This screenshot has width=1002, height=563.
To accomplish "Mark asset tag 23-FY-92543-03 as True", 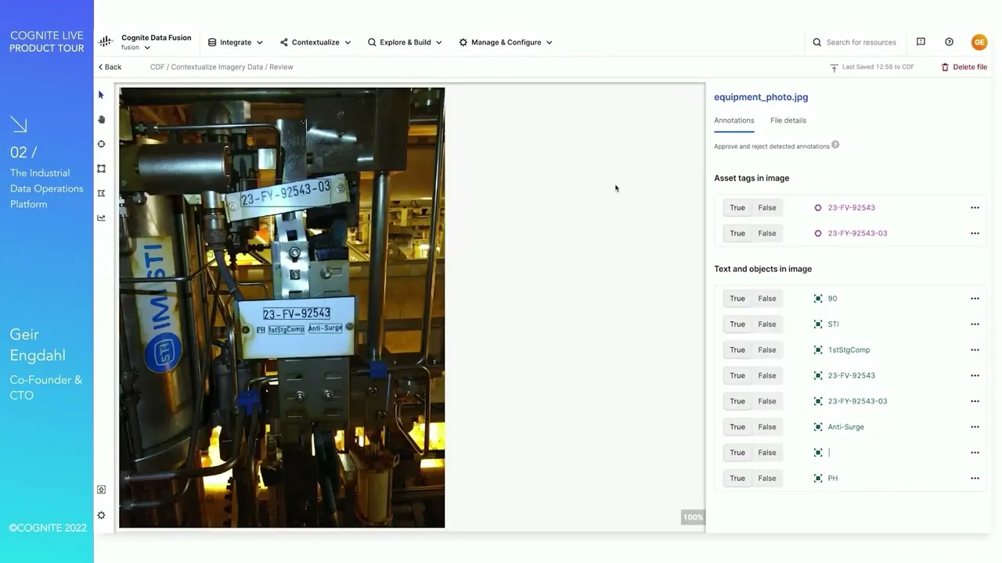I will pos(737,233).
